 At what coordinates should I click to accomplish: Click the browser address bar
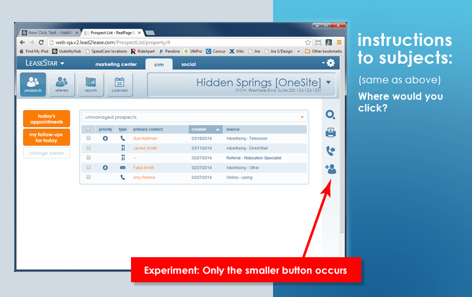click(x=171, y=42)
